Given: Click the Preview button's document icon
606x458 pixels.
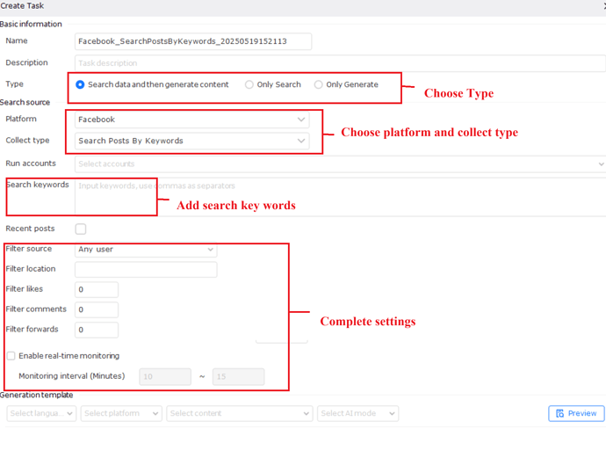Looking at the screenshot, I should (x=560, y=413).
